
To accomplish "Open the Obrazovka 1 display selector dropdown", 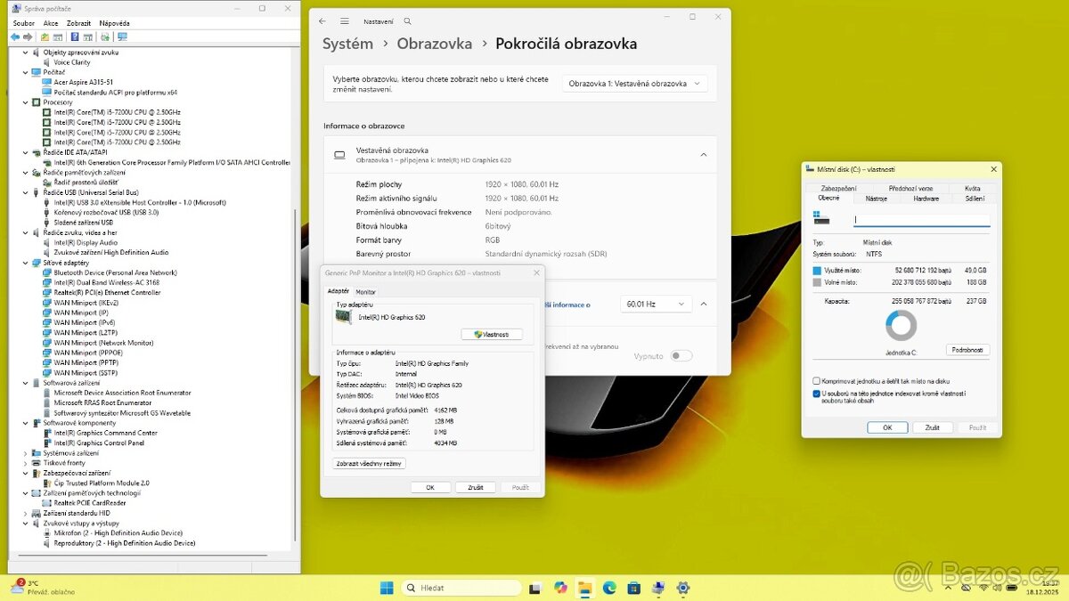I will click(x=634, y=81).
